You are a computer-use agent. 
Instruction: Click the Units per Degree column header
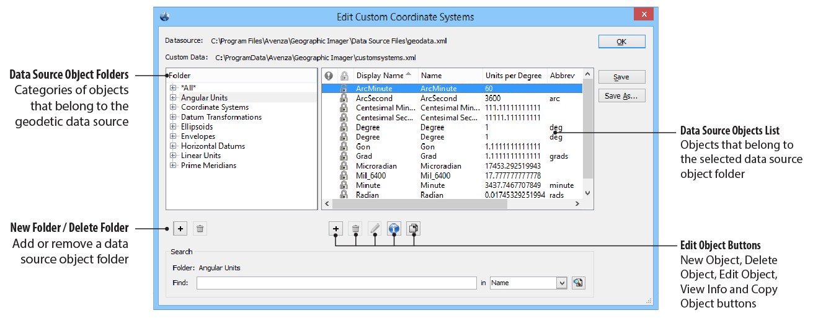tap(513, 76)
